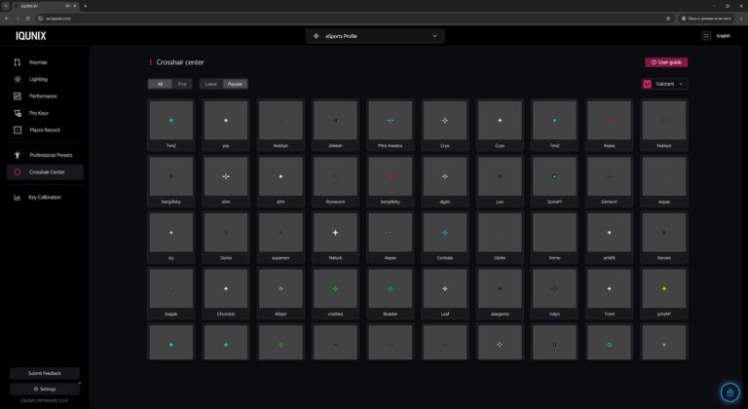Viewport: 748px width, 409px height.
Task: Select the Leaf crosshair
Action: click(x=445, y=293)
